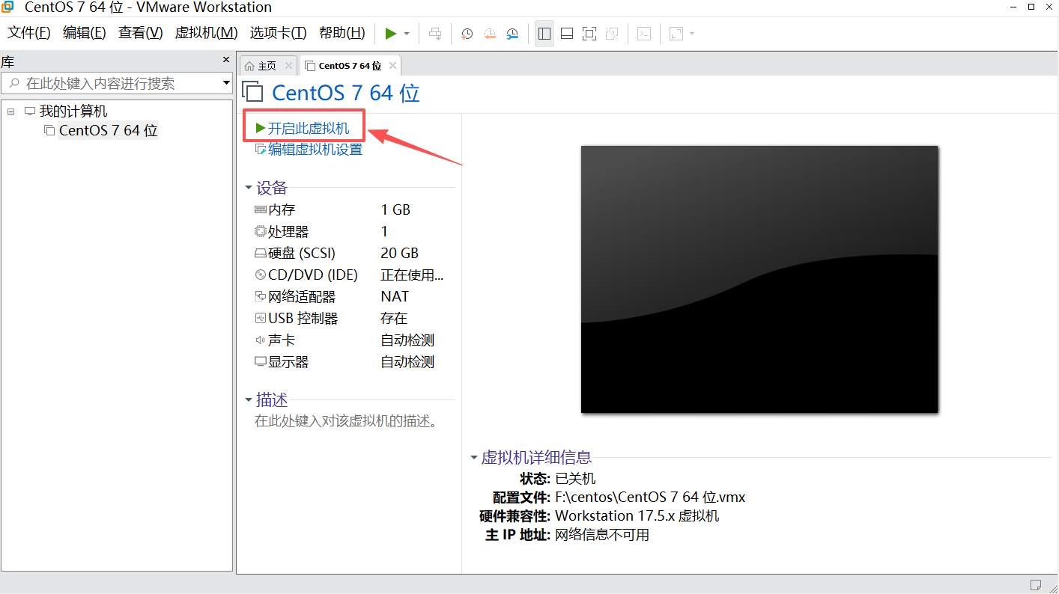Screen dimensions: 1059x594
Task: Click the CPU icon beside 处理器
Action: [x=261, y=231]
